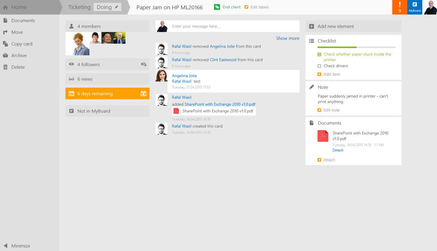
Task: Focus the Enter your message field
Action: coord(234,26)
